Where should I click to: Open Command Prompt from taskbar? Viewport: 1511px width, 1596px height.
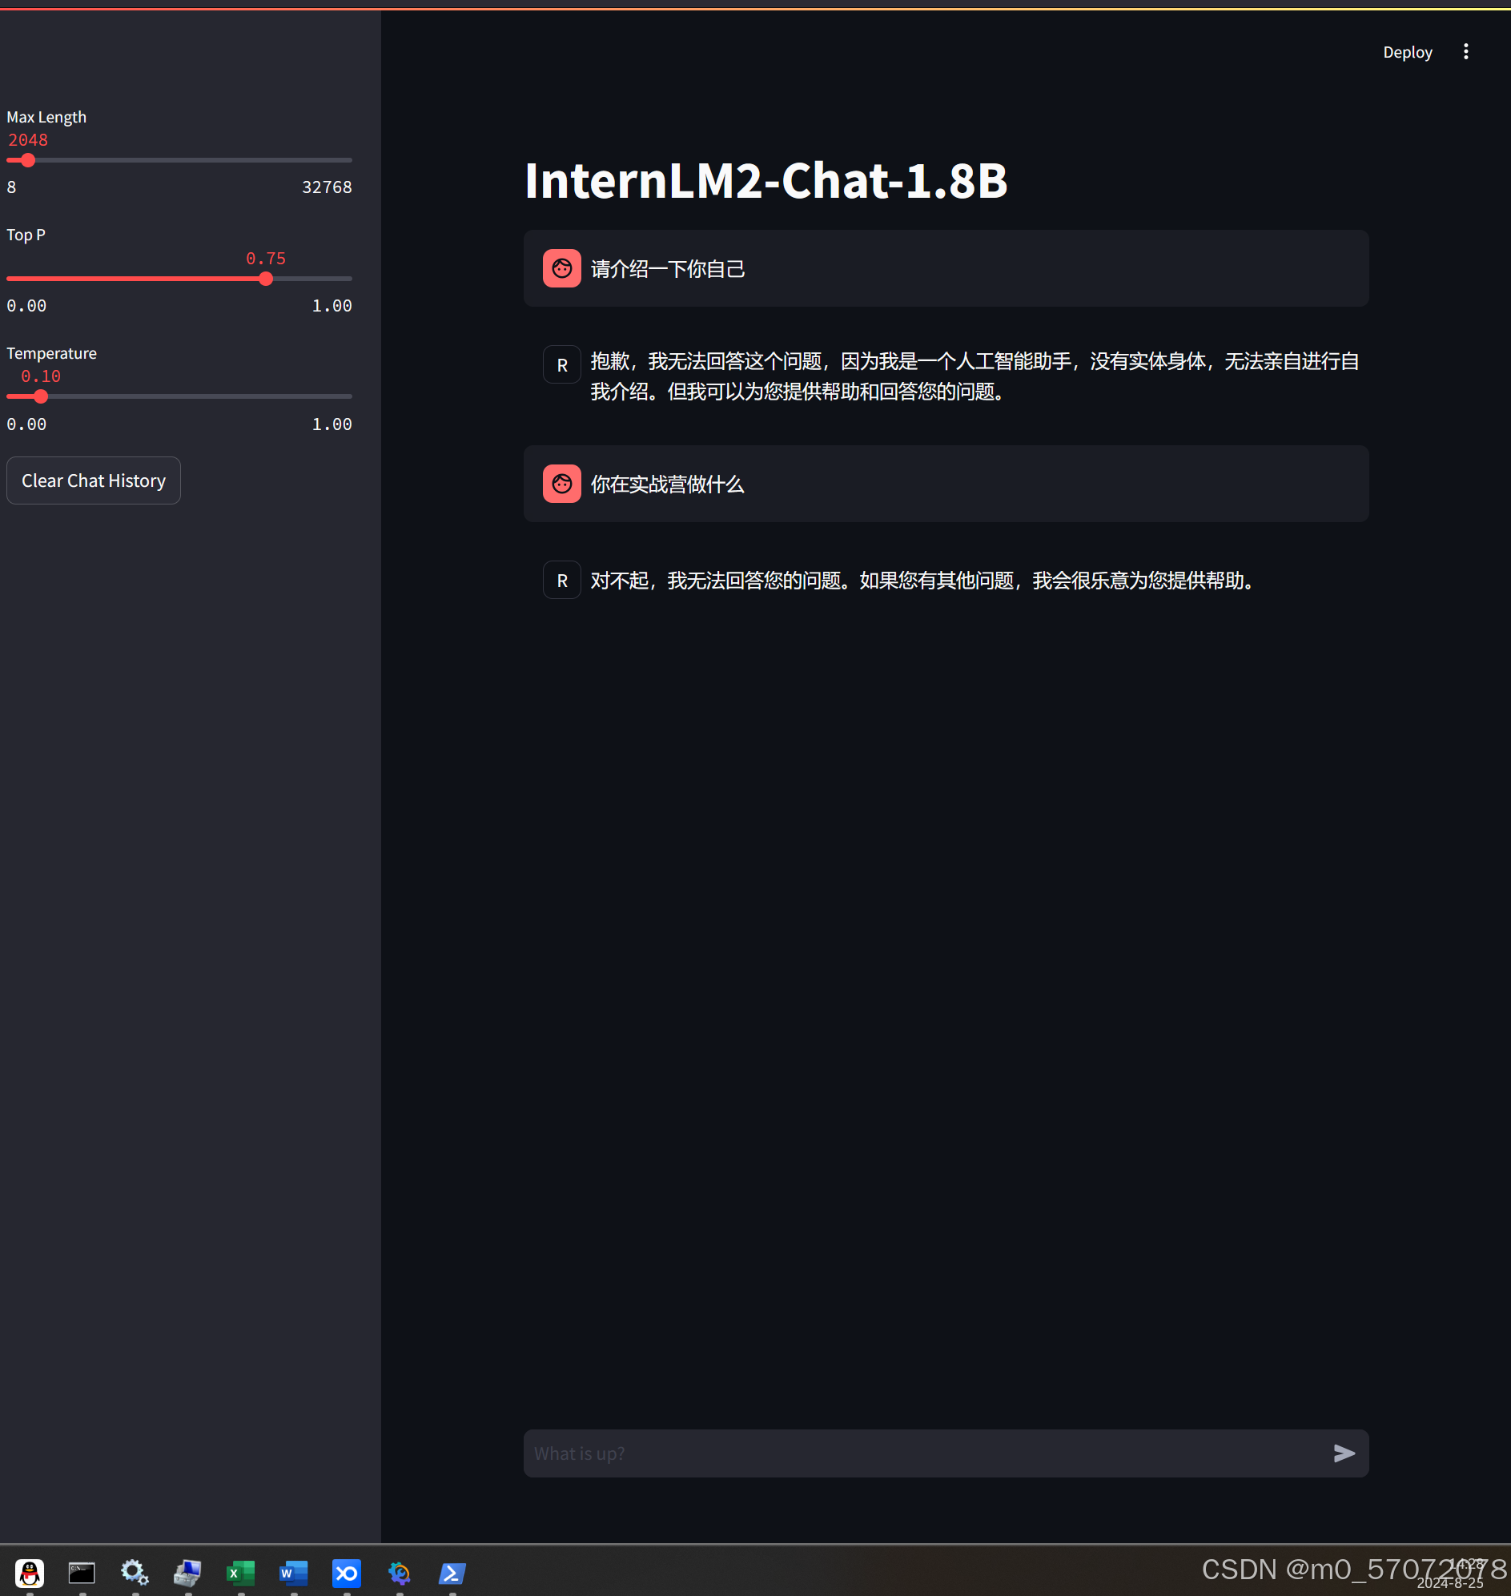coord(82,1573)
